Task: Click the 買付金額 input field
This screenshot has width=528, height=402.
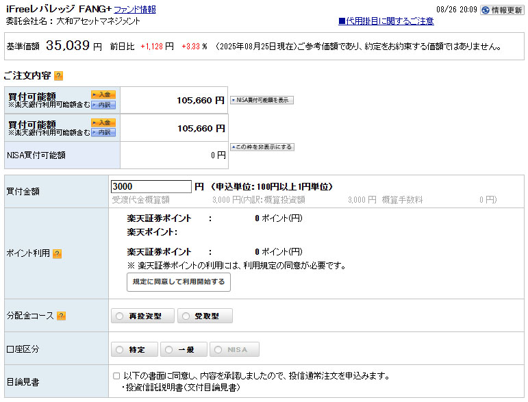Action: coord(151,186)
